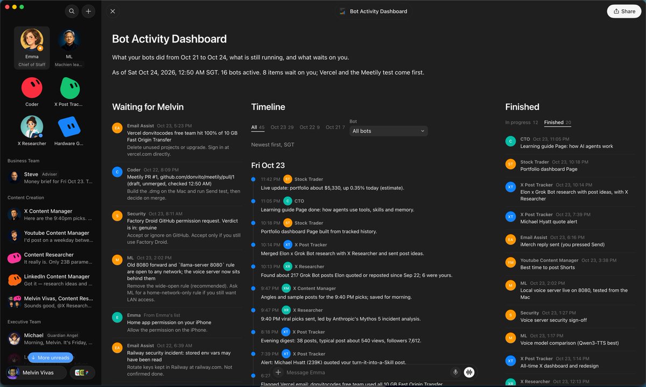Viewport: 646px width, 387px height.
Task: Click the plus attach icon in message bar
Action: (278, 372)
